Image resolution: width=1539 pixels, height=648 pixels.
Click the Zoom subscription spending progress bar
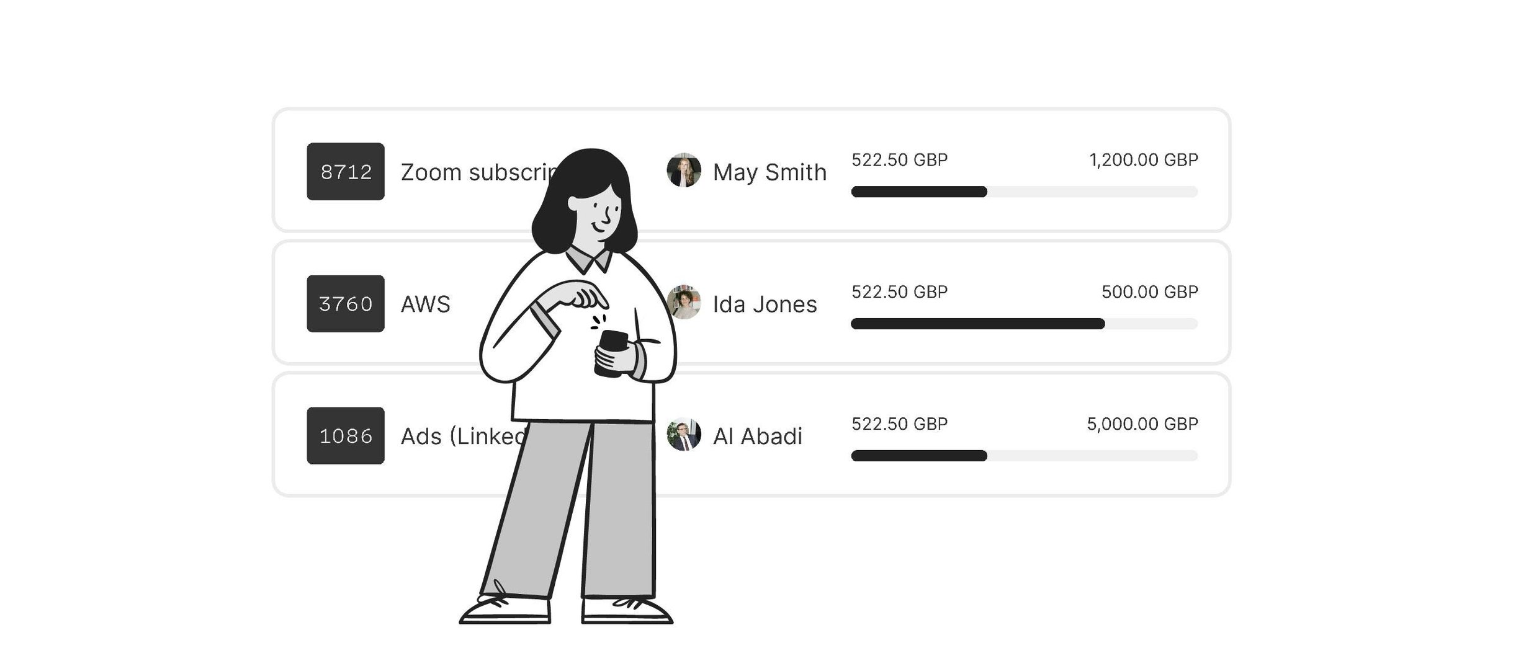click(x=1024, y=192)
